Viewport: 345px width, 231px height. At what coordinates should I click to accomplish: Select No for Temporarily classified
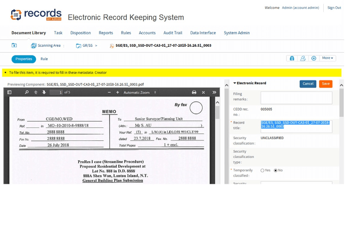click(x=276, y=170)
